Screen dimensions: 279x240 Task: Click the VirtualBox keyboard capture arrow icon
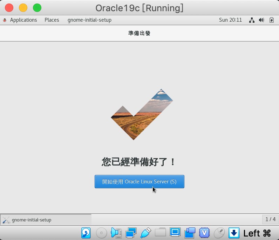point(234,233)
